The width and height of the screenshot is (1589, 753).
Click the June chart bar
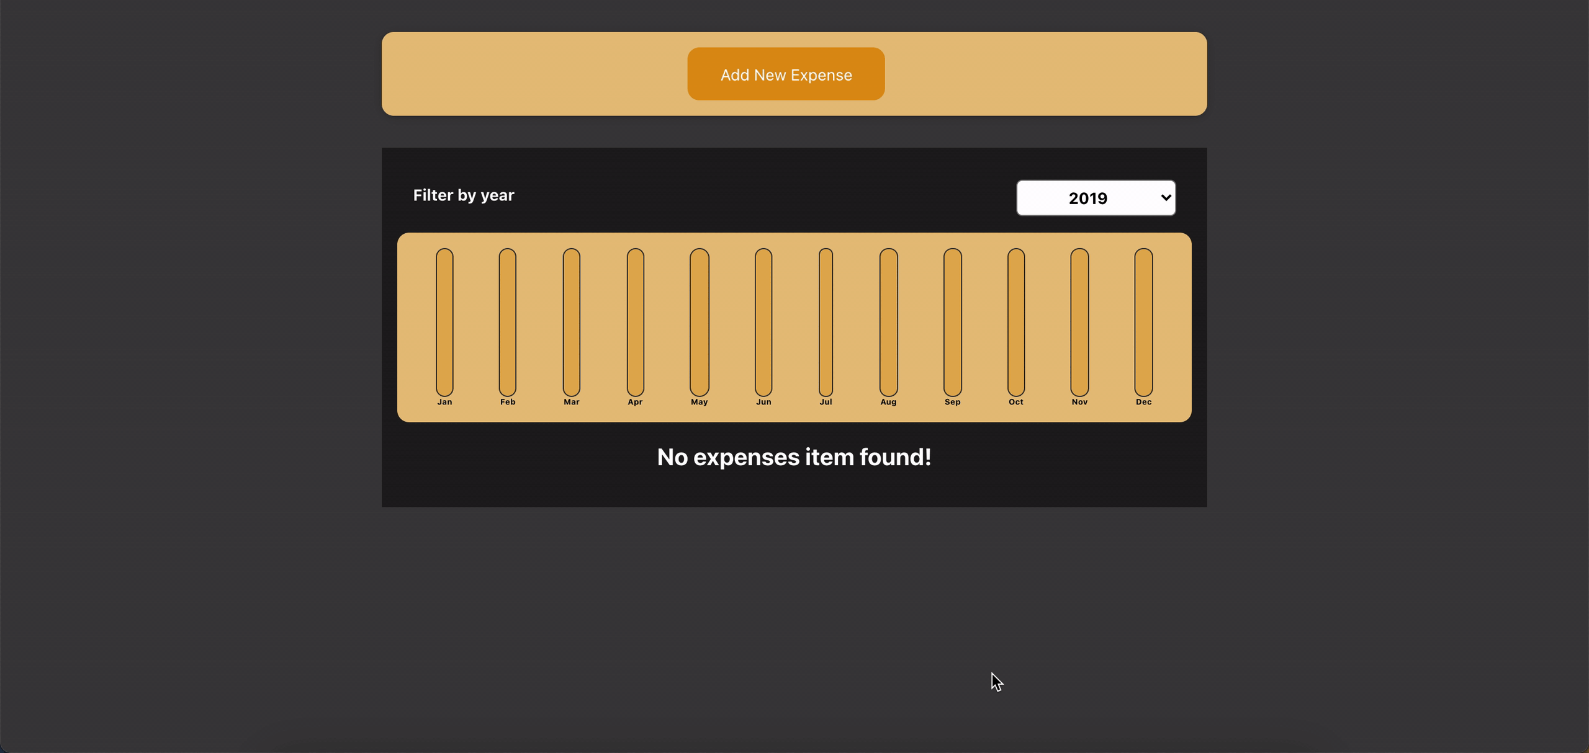pyautogui.click(x=763, y=322)
